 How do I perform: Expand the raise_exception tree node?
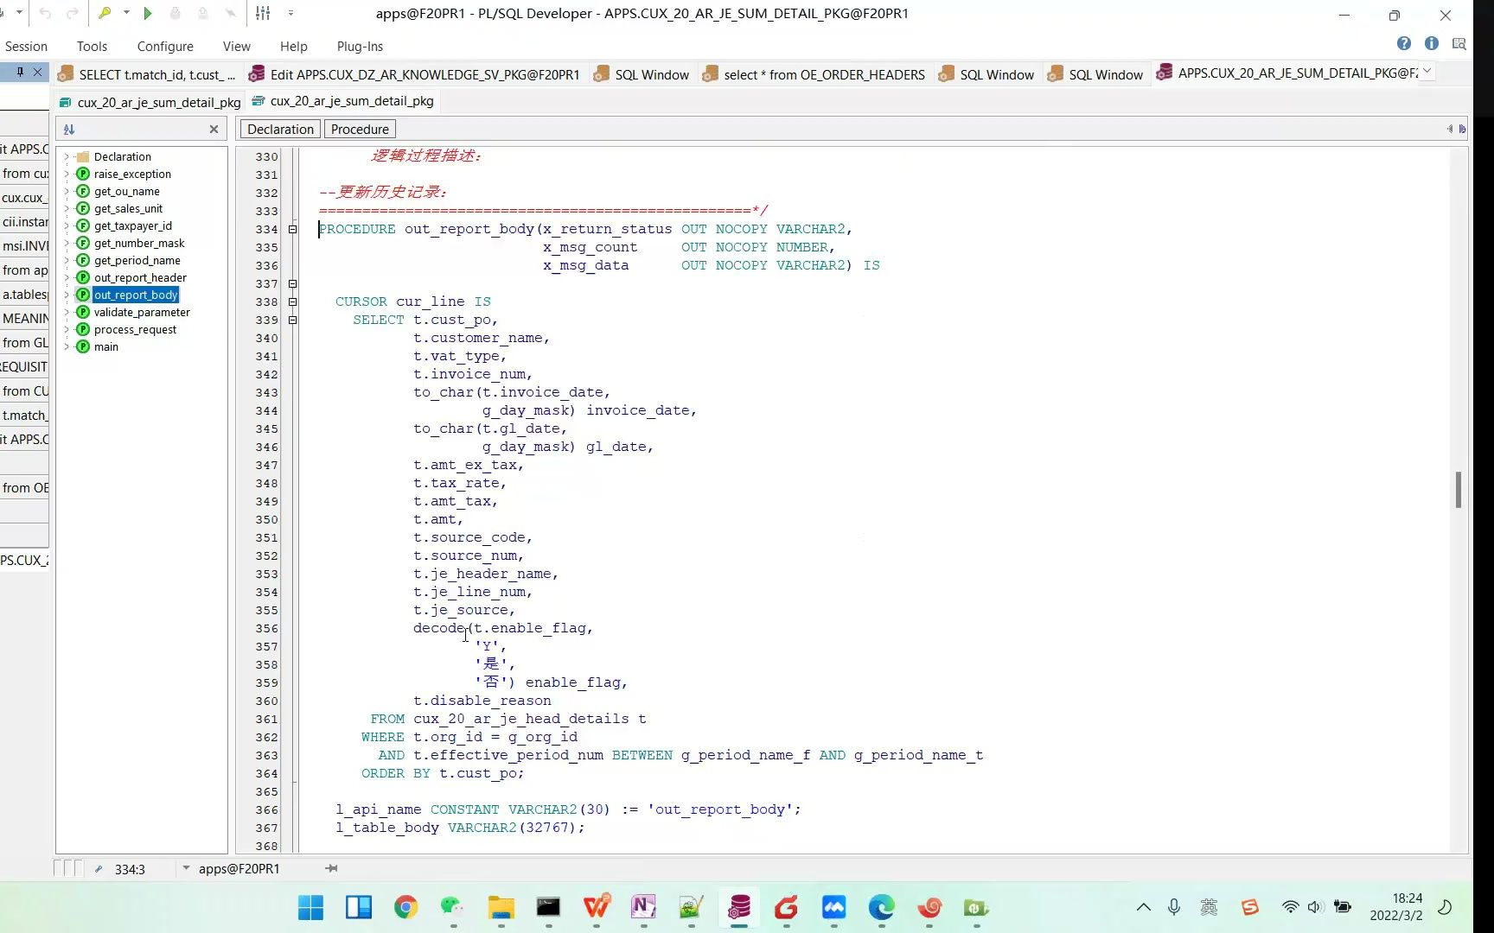(x=66, y=174)
